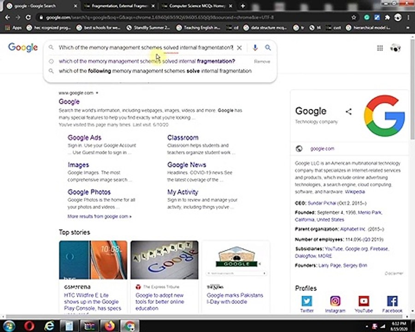The image size is (415, 332).
Task: Bookmark this page with the star icon
Action: click(x=354, y=18)
